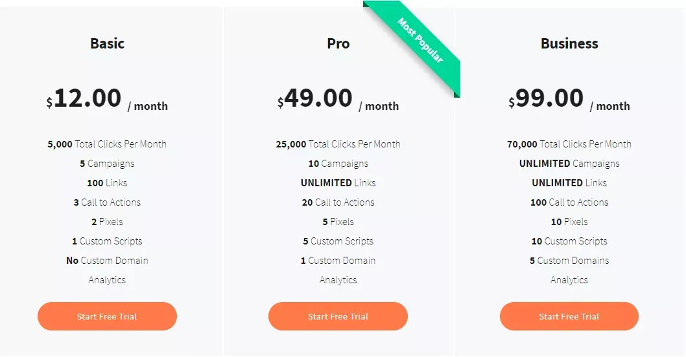
Task: Start free trial for the Business plan
Action: coord(569,316)
